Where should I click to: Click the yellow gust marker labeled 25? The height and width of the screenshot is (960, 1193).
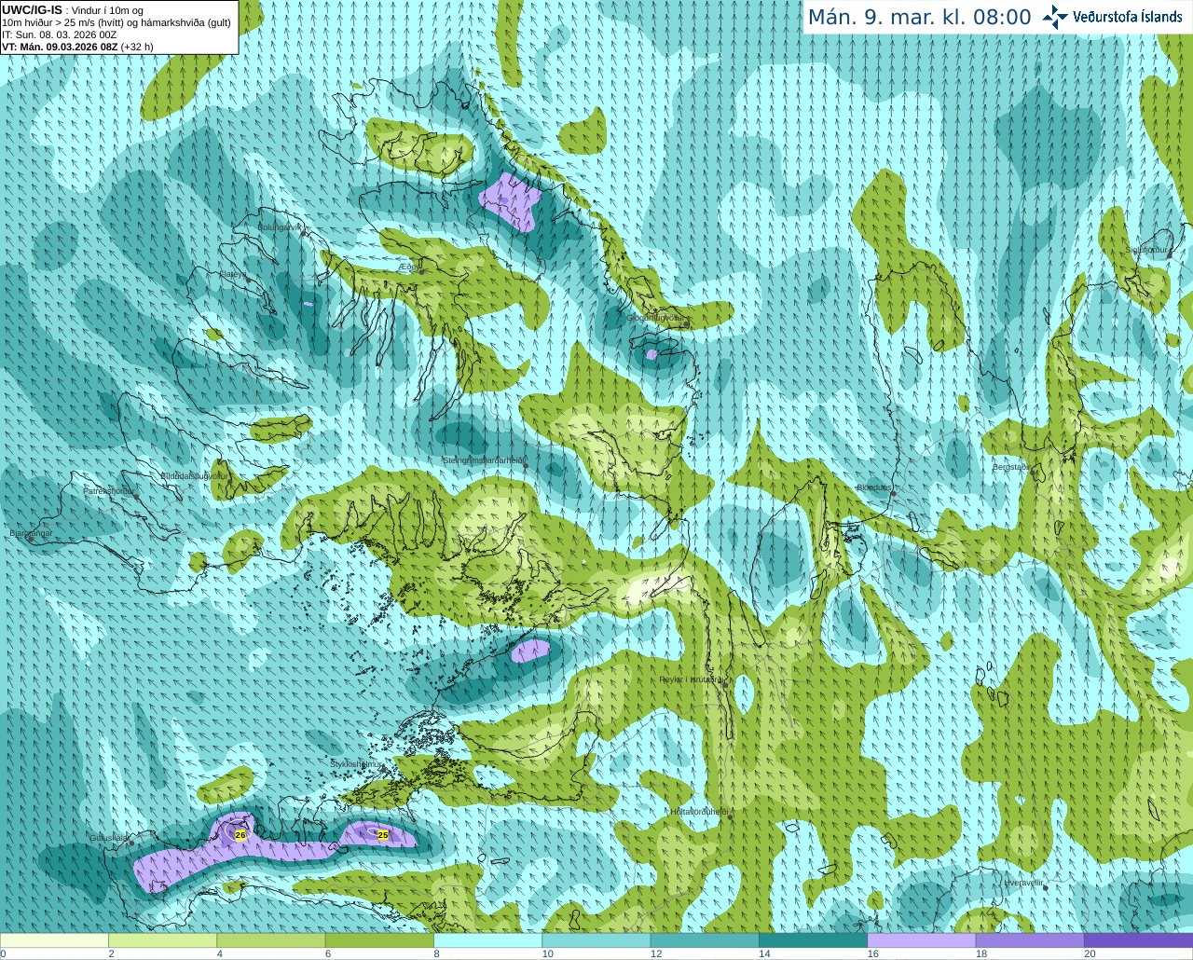point(382,835)
